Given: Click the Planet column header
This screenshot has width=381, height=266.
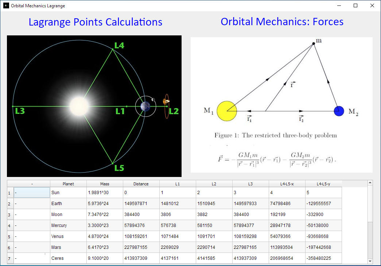Looking at the screenshot, I should (x=68, y=184).
